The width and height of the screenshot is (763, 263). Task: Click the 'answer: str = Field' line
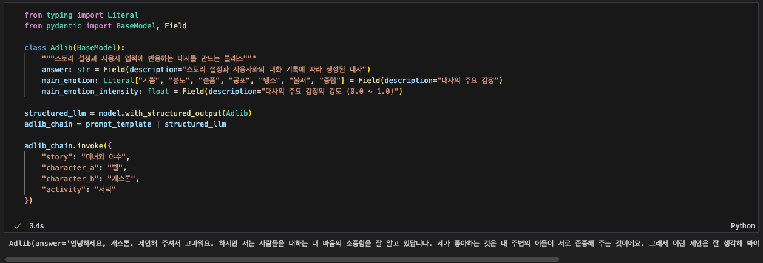tap(206, 69)
